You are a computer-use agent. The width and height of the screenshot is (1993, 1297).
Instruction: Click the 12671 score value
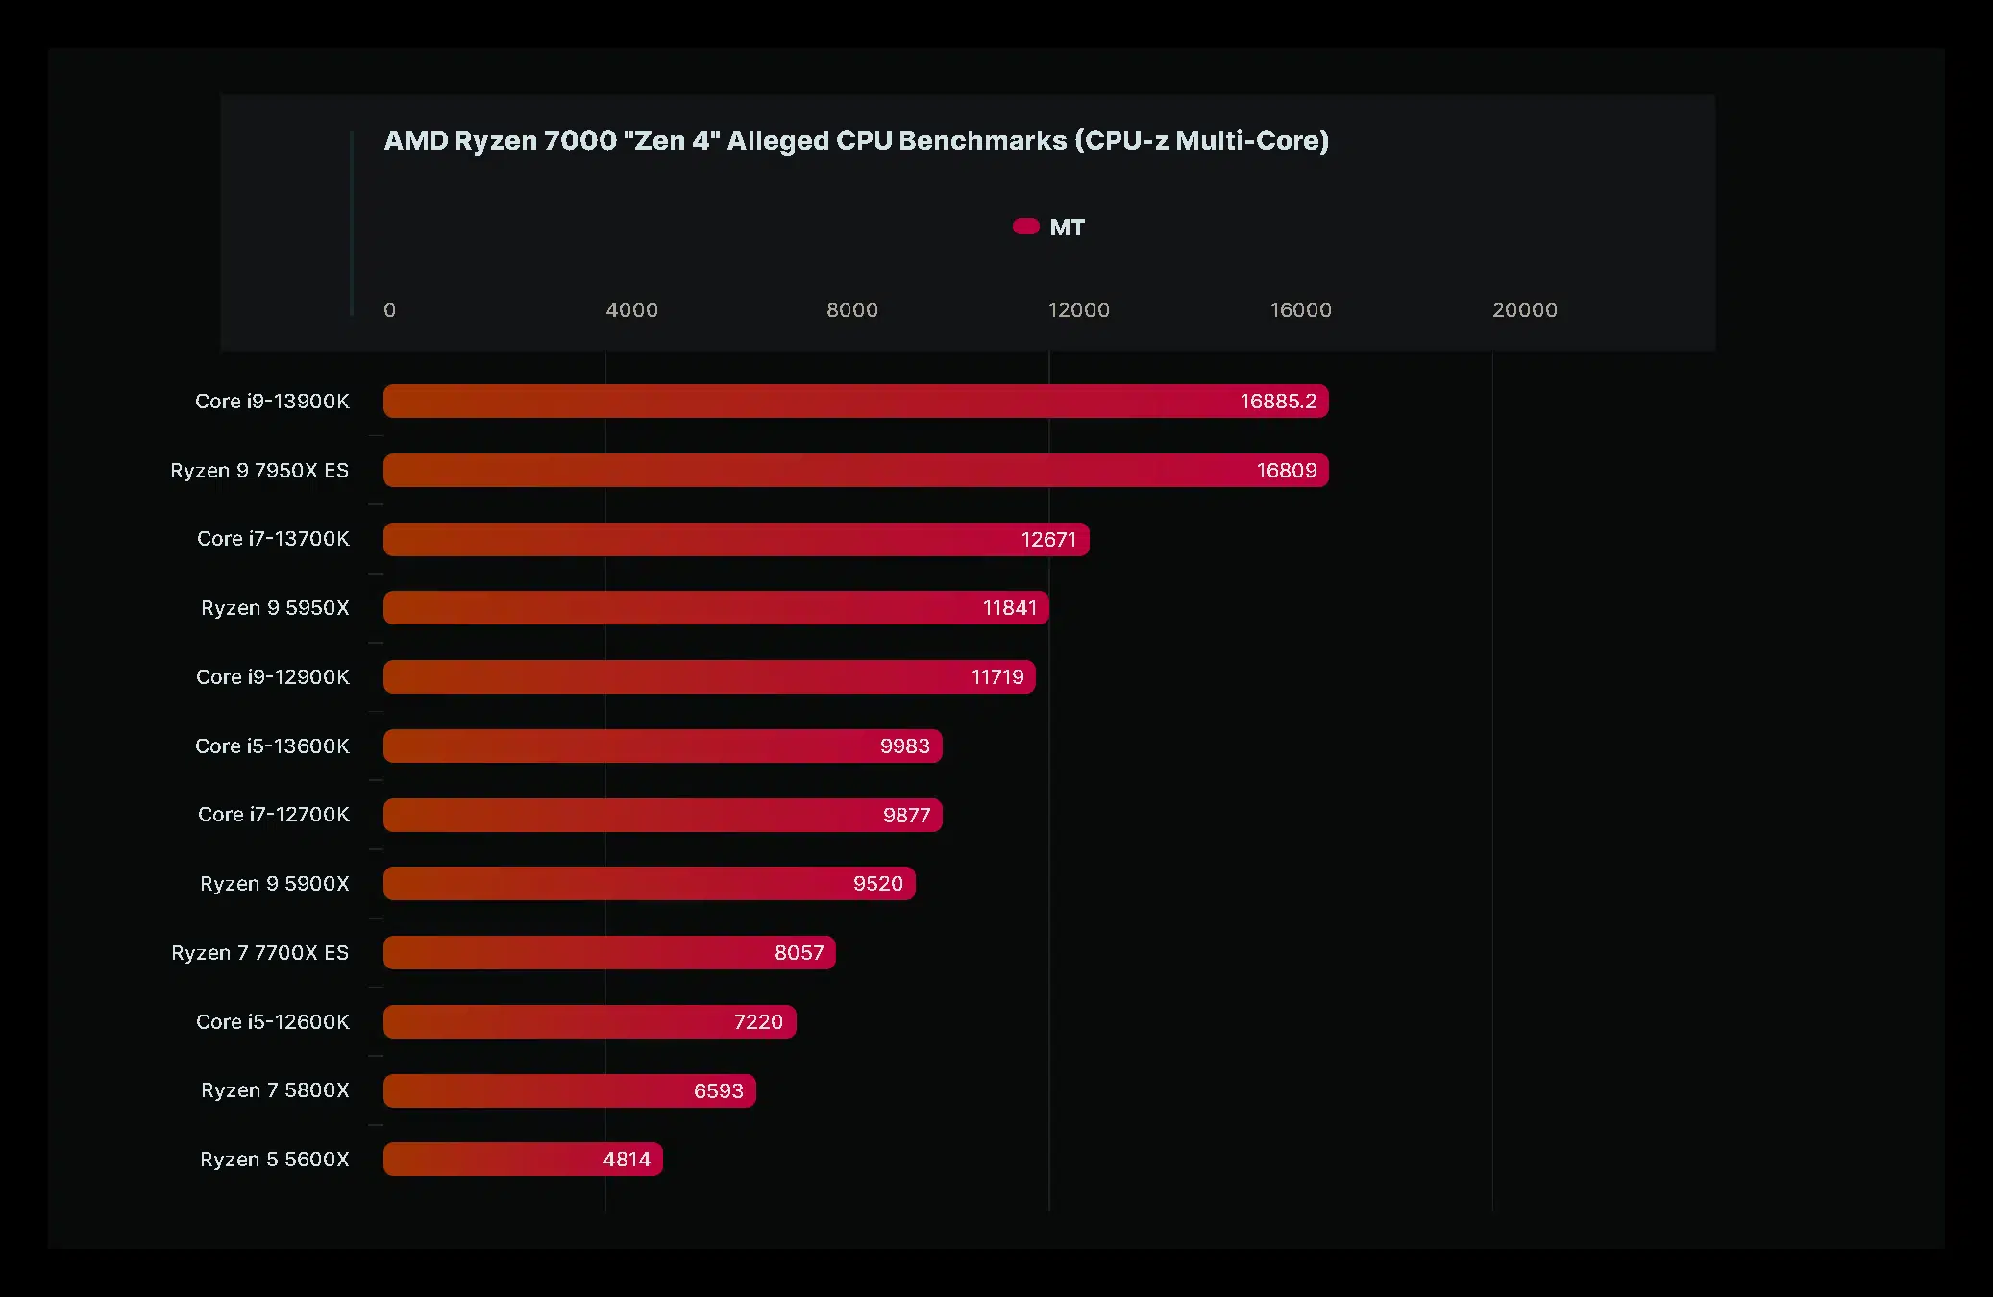[x=1048, y=540]
